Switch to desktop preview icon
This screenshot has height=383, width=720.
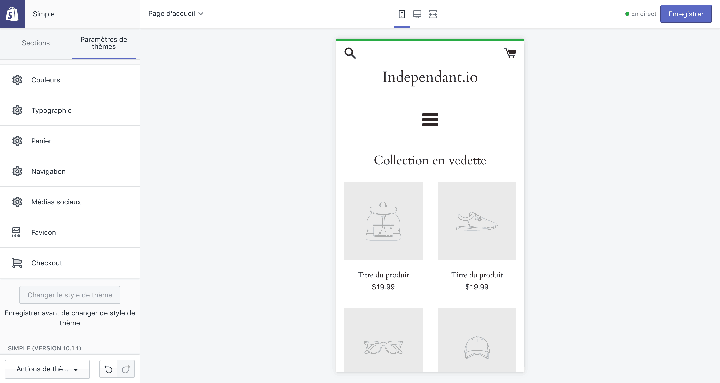(417, 14)
